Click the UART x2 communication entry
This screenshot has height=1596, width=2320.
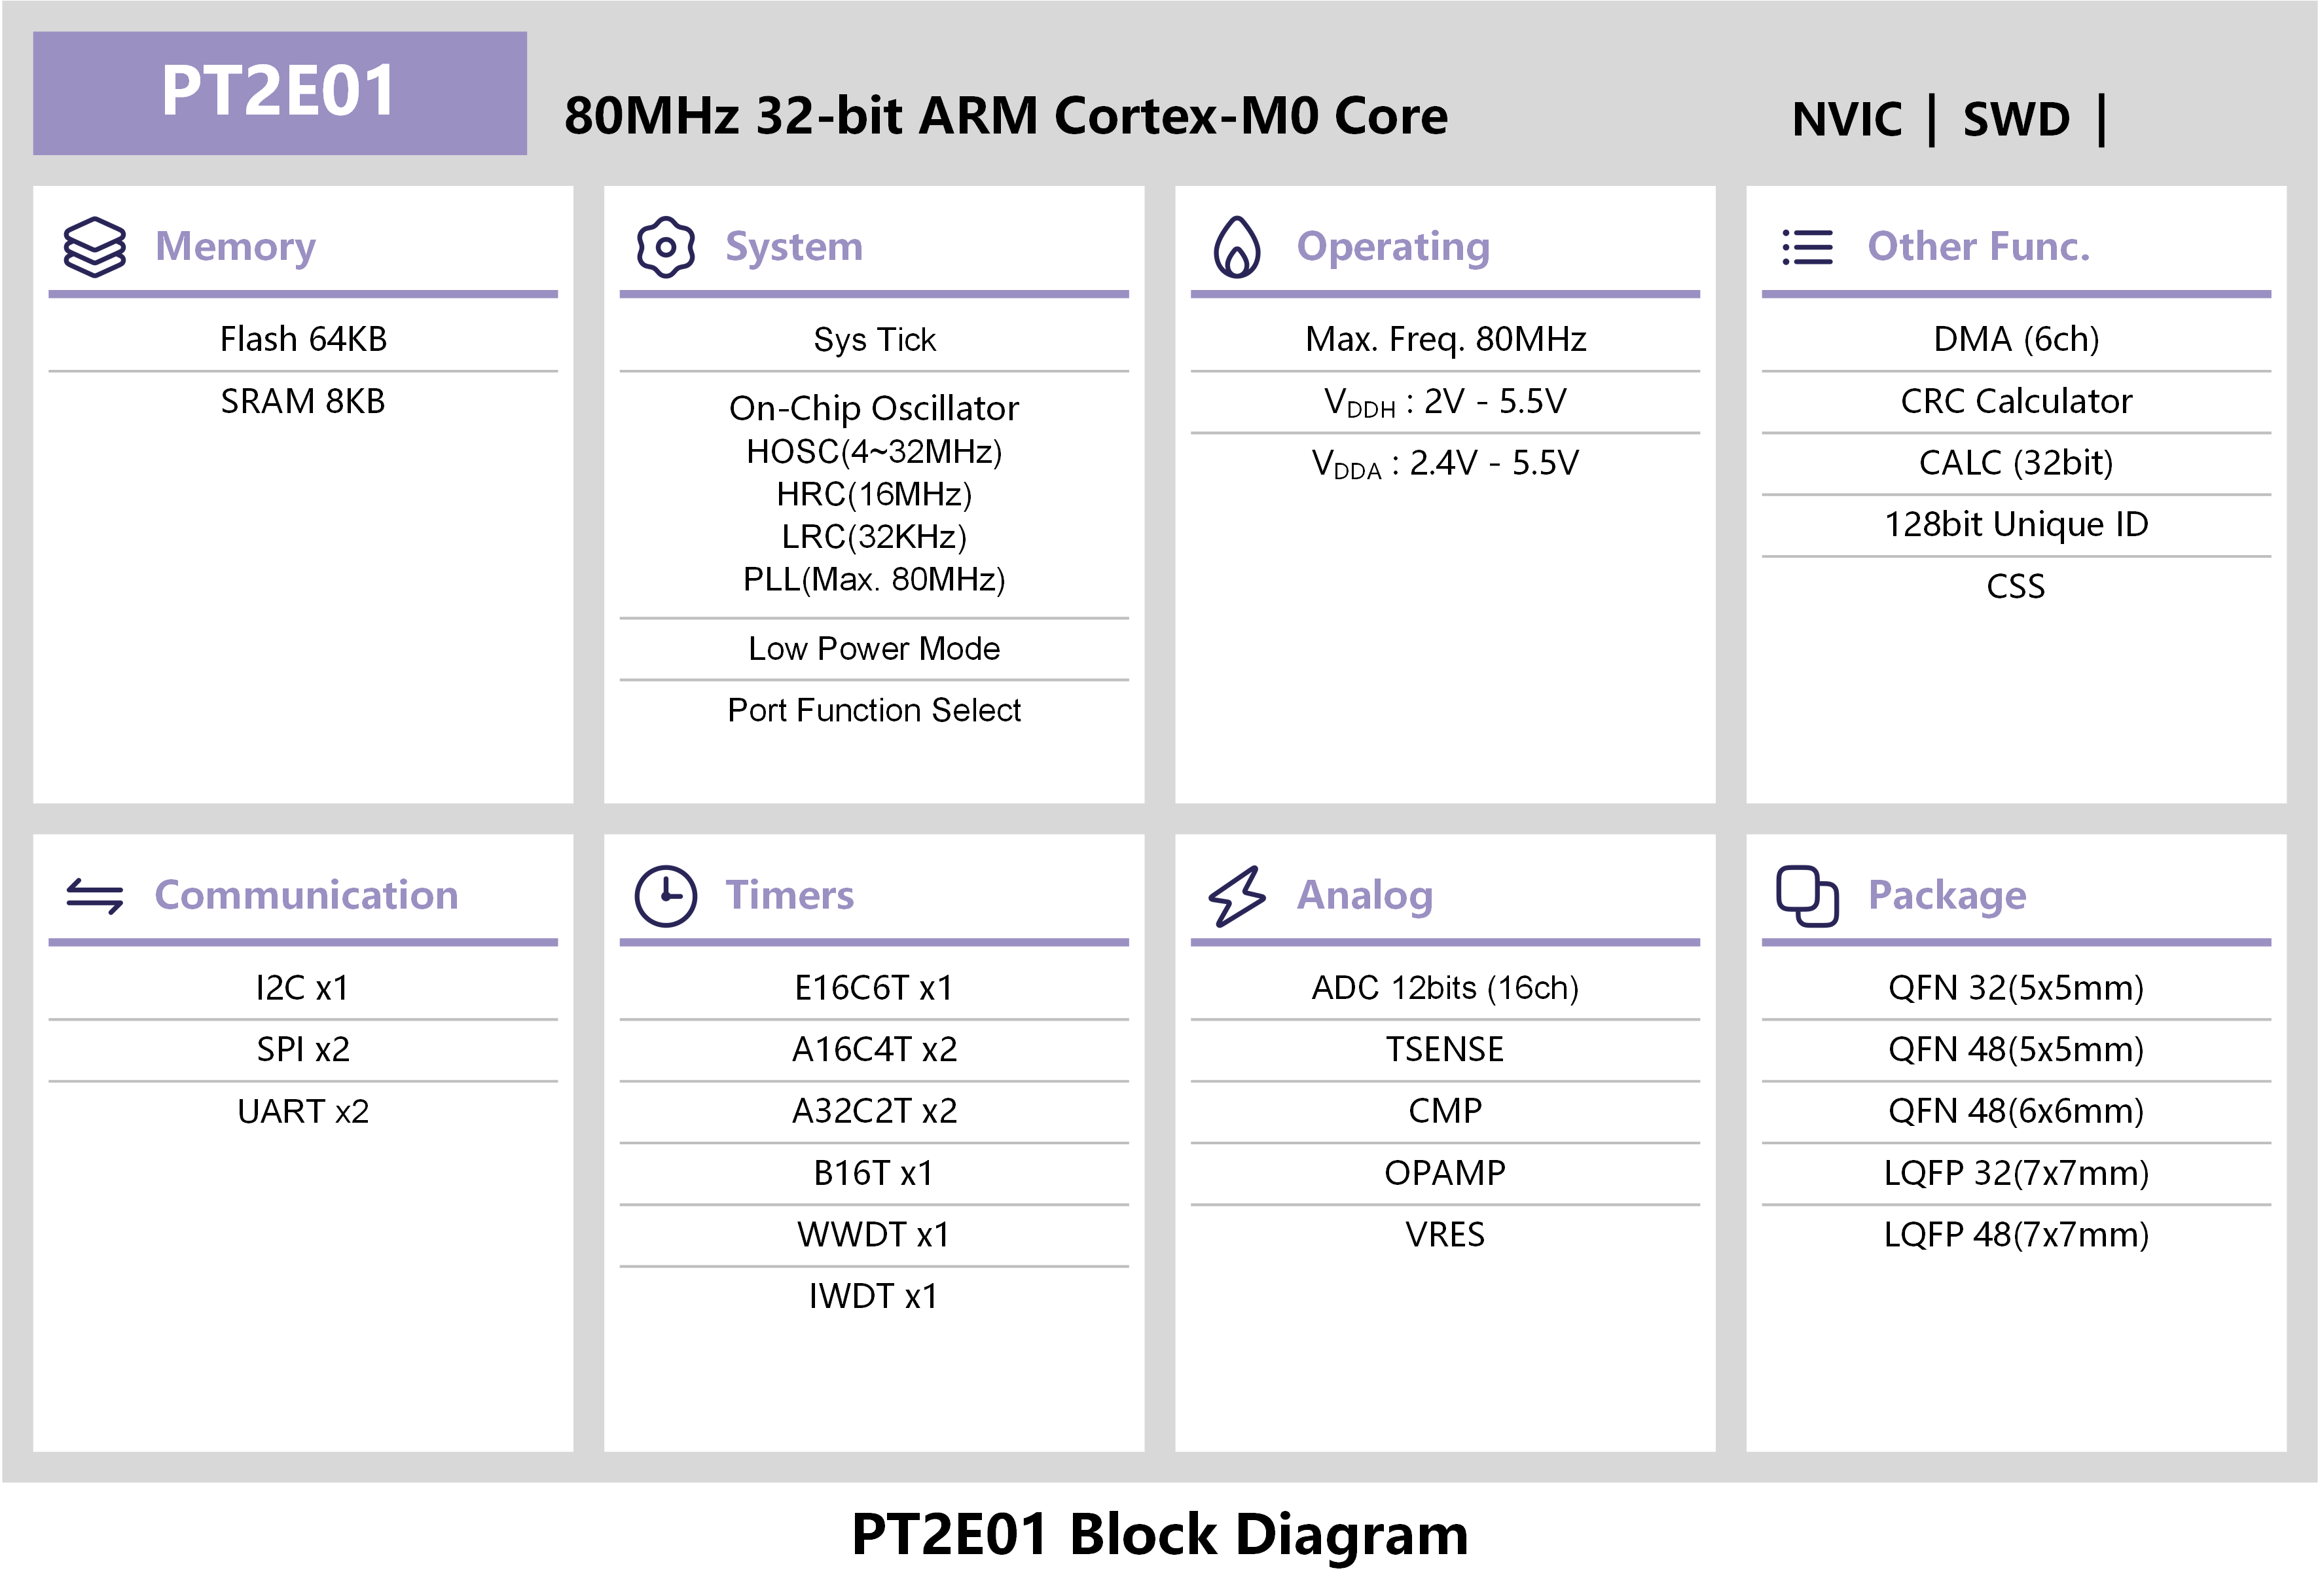(x=303, y=1111)
